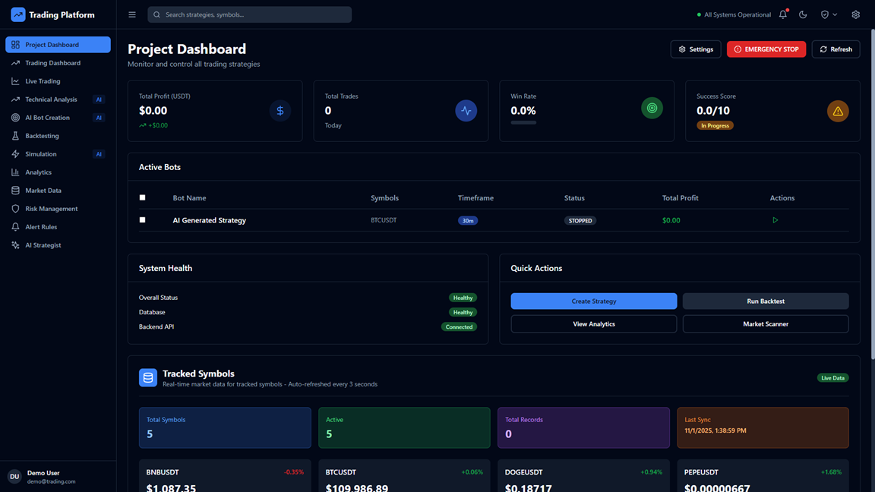This screenshot has height=492, width=875.
Task: Click the notification bell icon
Action: pos(783,14)
